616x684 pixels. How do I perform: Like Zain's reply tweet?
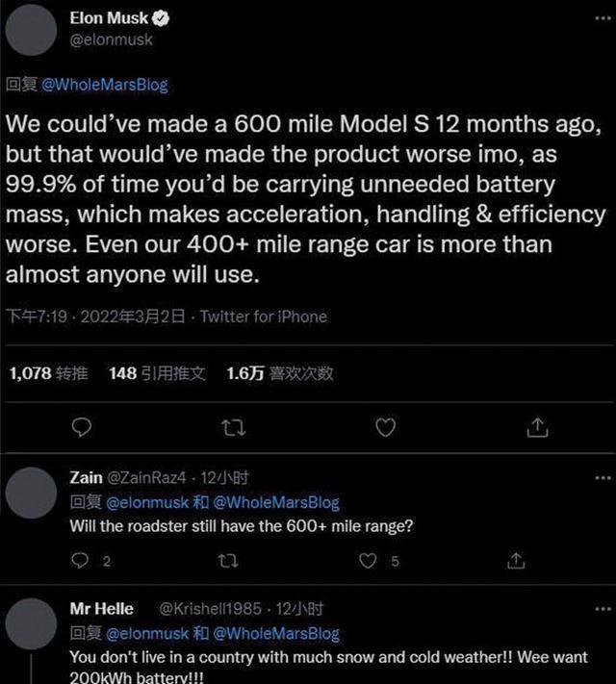[368, 560]
